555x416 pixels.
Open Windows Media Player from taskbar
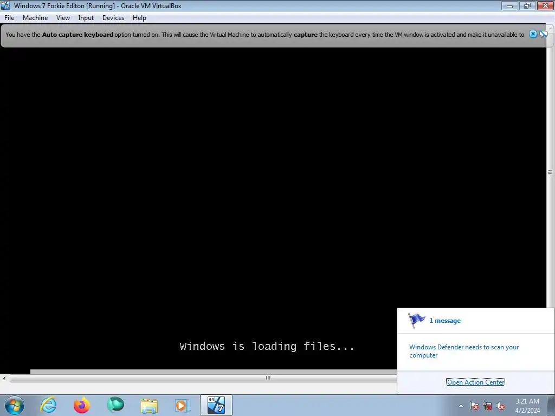coord(182,405)
